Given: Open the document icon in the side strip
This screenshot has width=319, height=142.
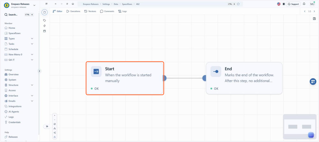Looking at the screenshot, I should (45, 12).
